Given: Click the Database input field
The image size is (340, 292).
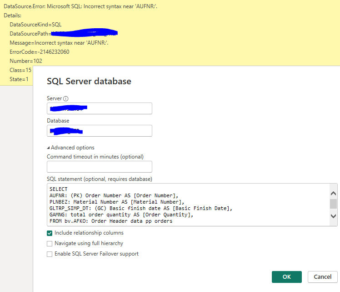Looking at the screenshot, I should [x=99, y=131].
